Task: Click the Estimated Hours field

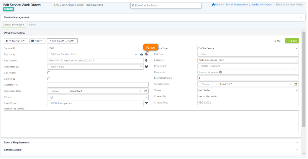Action: (x=248, y=78)
